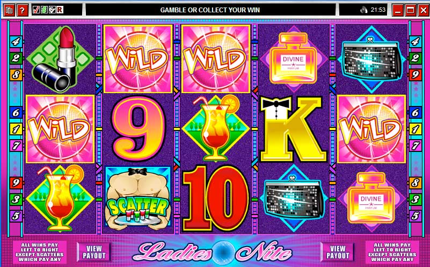Select payline 1 marker on left side
Screen dimensions: 430x267
(x=16, y=129)
